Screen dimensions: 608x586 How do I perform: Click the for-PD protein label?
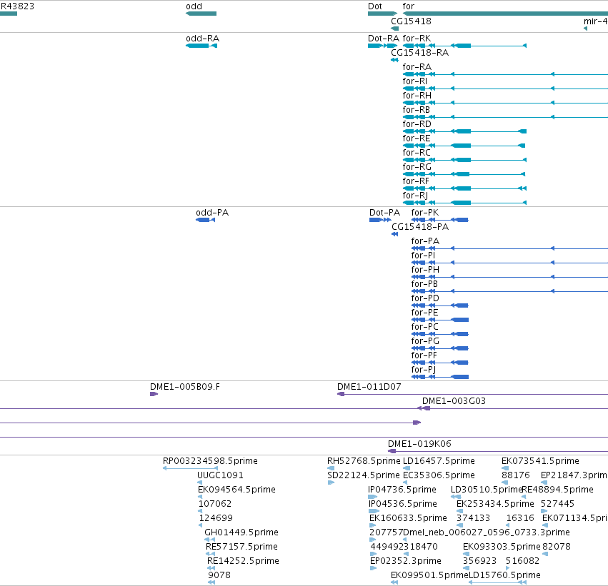[x=425, y=298]
